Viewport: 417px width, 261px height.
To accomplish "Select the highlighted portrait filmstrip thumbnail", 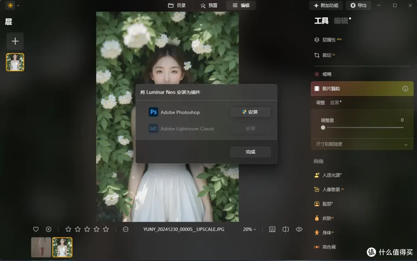I will [62, 247].
